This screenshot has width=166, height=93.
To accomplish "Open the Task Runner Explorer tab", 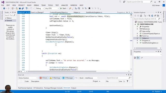I will click(x=25, y=88).
